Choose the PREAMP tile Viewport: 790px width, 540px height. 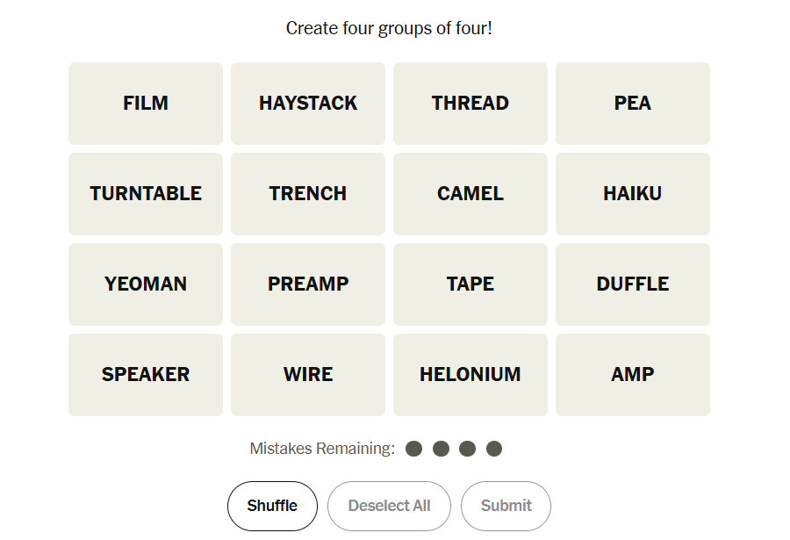308,284
